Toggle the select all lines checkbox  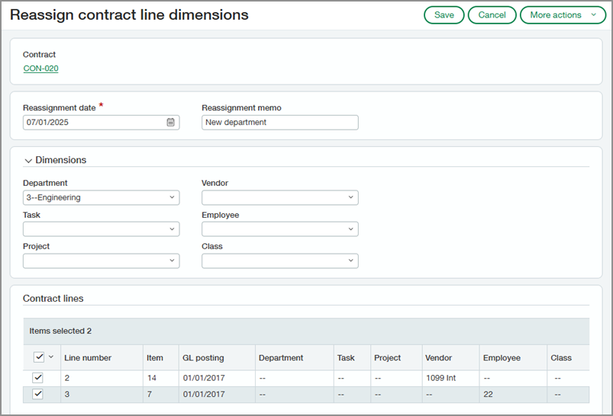pyautogui.click(x=39, y=357)
